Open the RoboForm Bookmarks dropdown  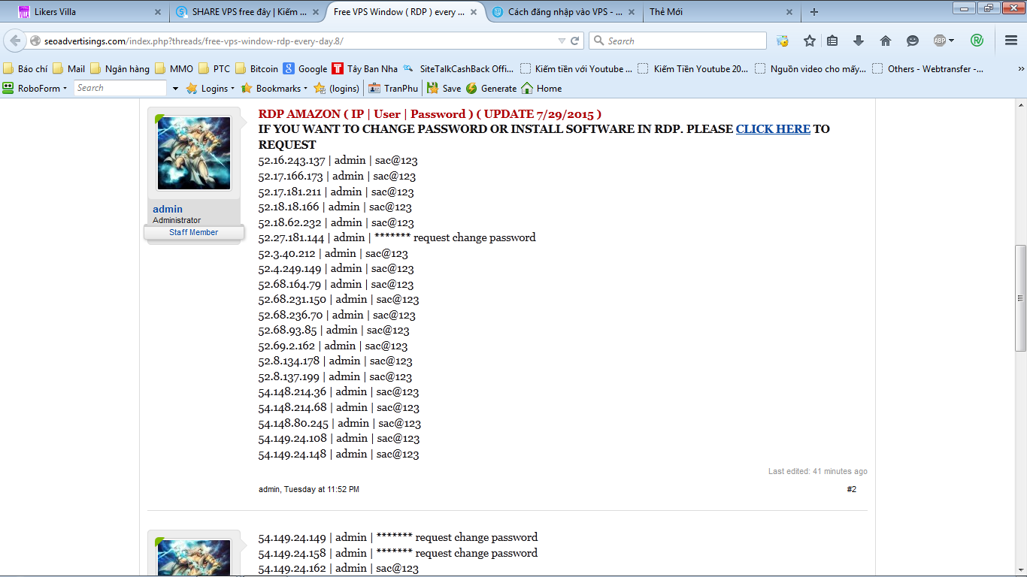click(x=274, y=88)
